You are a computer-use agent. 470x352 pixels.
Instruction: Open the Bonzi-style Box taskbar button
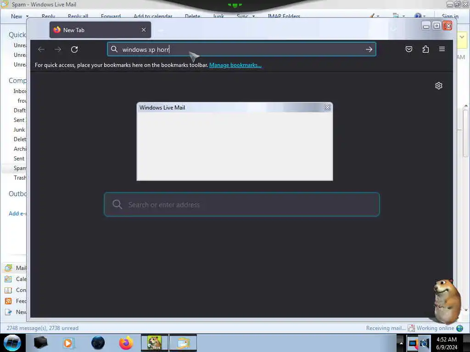pyautogui.click(x=155, y=343)
